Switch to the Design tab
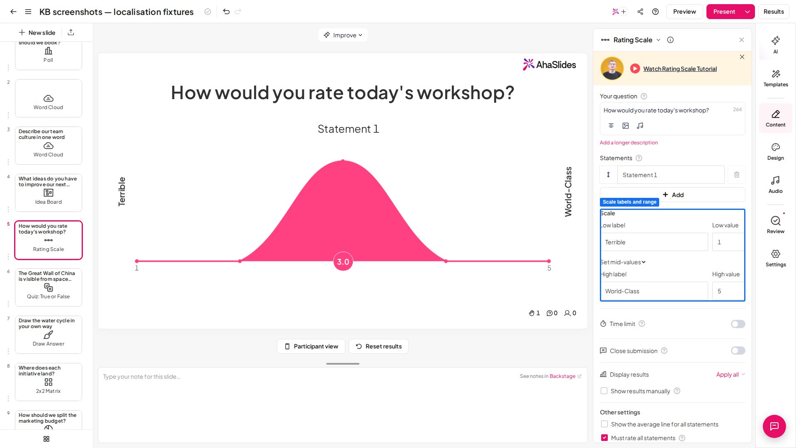This screenshot has height=448, width=796. click(776, 152)
